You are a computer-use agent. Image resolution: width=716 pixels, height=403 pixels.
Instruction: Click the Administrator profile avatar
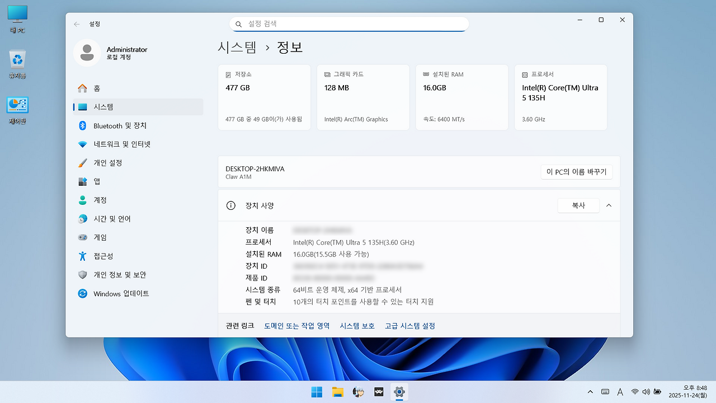coord(87,53)
